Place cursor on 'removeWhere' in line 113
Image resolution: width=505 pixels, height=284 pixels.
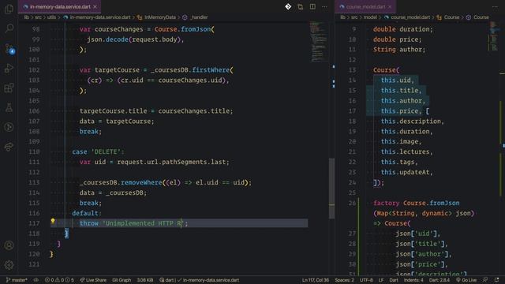[141, 182]
